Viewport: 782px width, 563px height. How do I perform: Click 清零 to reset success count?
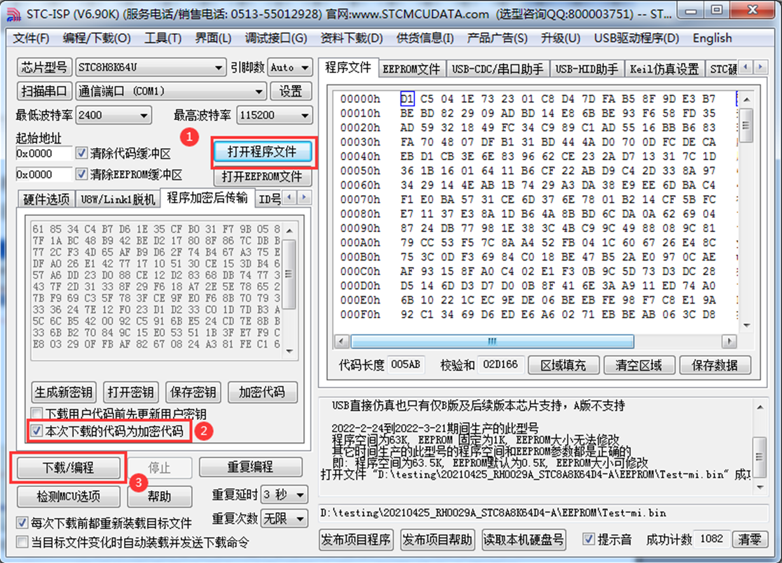(750, 539)
